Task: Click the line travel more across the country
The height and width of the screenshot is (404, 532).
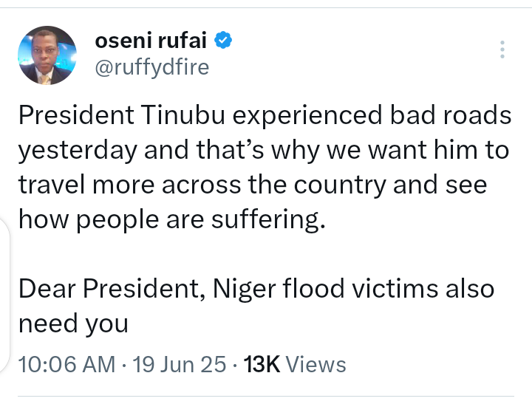Action: click(x=251, y=184)
